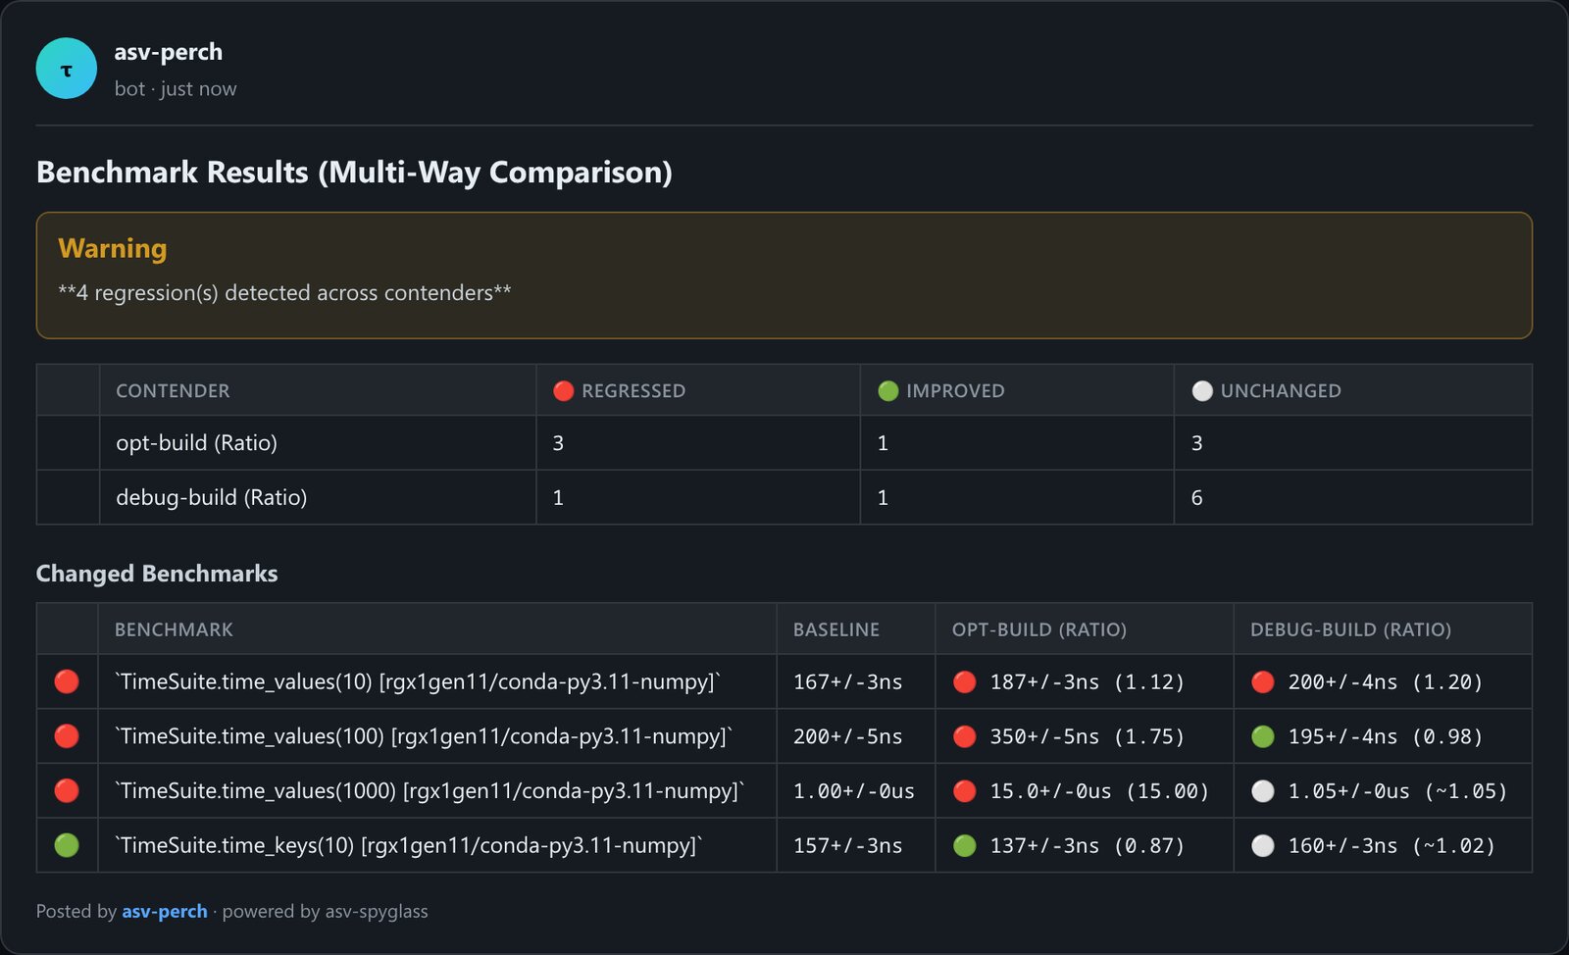Click the BASELINE column header

[x=836, y=629]
